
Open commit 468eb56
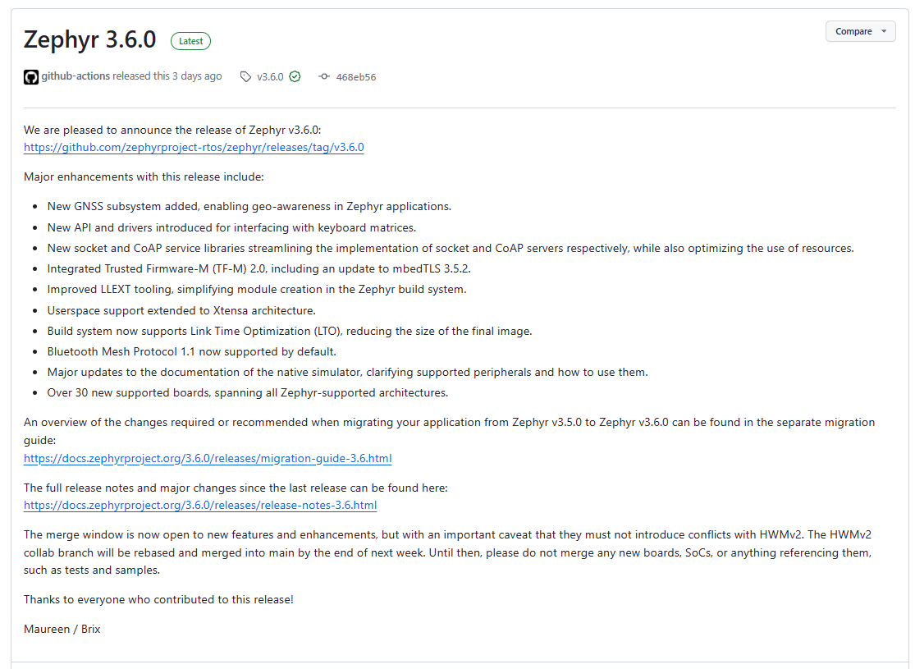356,77
